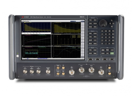This screenshot has width=132, height=96.
Task: Click the rotary knob
Action: coord(103,23)
